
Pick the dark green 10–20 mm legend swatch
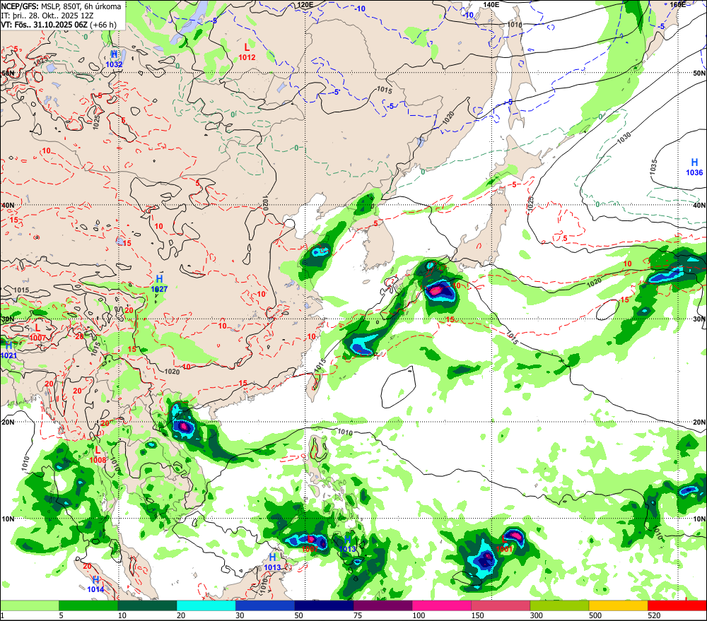tap(147, 605)
